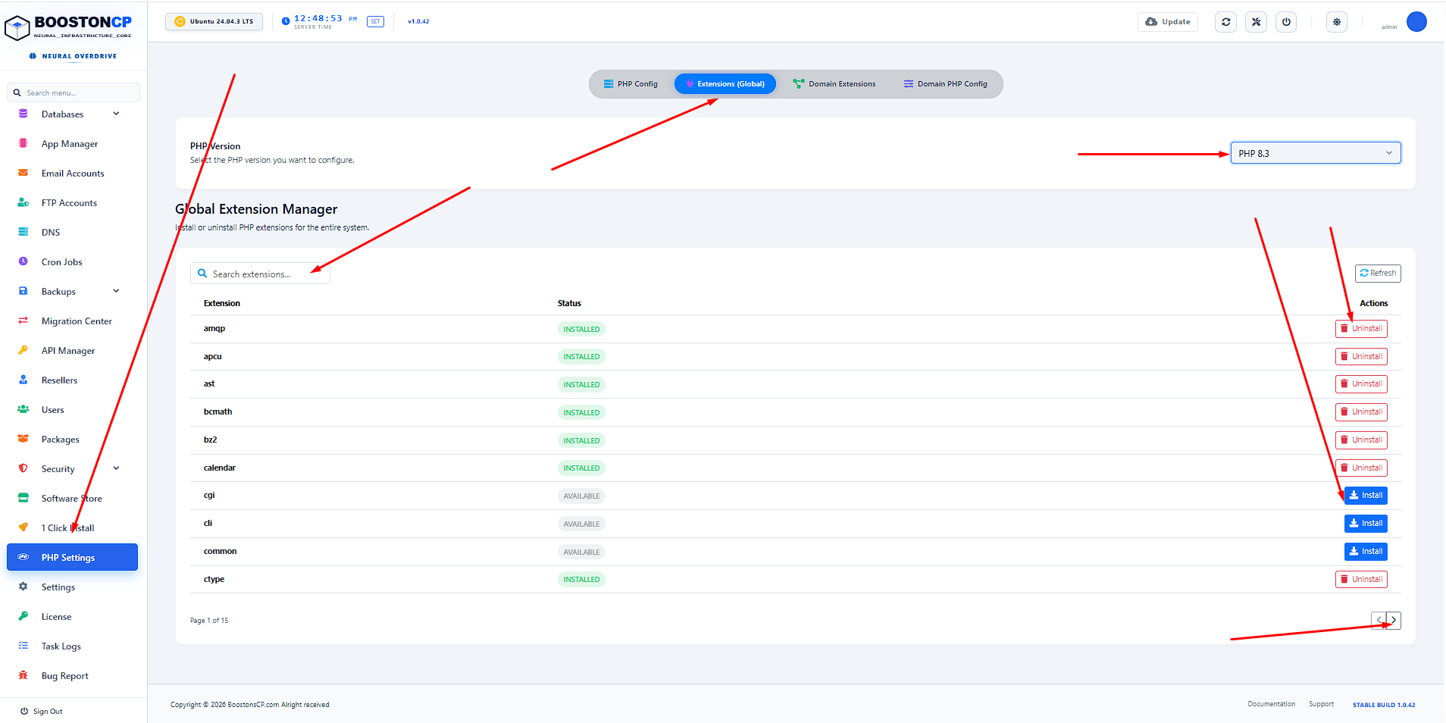1446x723 pixels.
Task: Click the License key icon
Action: coord(23,616)
